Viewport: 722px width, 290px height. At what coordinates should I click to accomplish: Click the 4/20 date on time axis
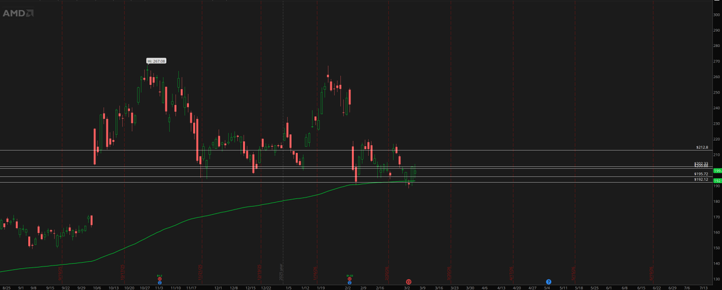point(517,287)
